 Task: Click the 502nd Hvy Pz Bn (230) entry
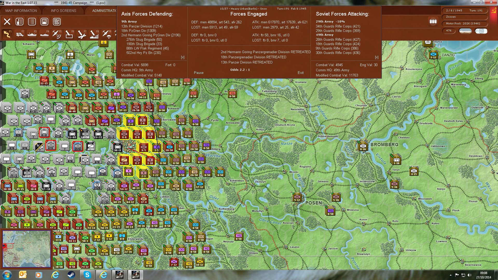[144, 53]
